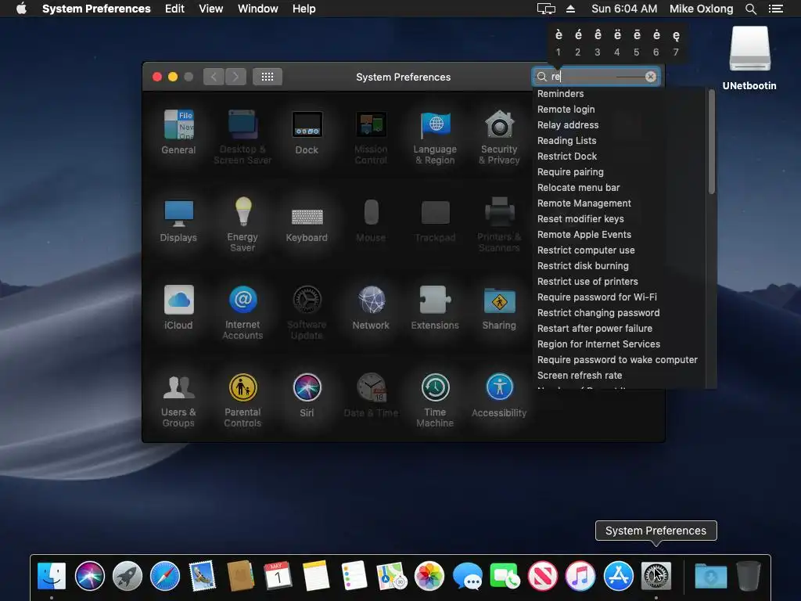The image size is (801, 601).
Task: Open the Siri preference pane
Action: point(307,395)
